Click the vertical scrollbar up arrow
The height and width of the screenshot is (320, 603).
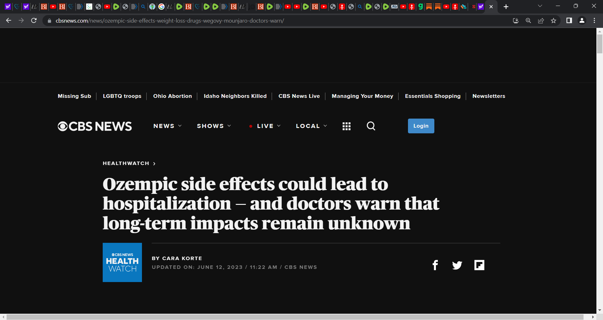tap(600, 31)
